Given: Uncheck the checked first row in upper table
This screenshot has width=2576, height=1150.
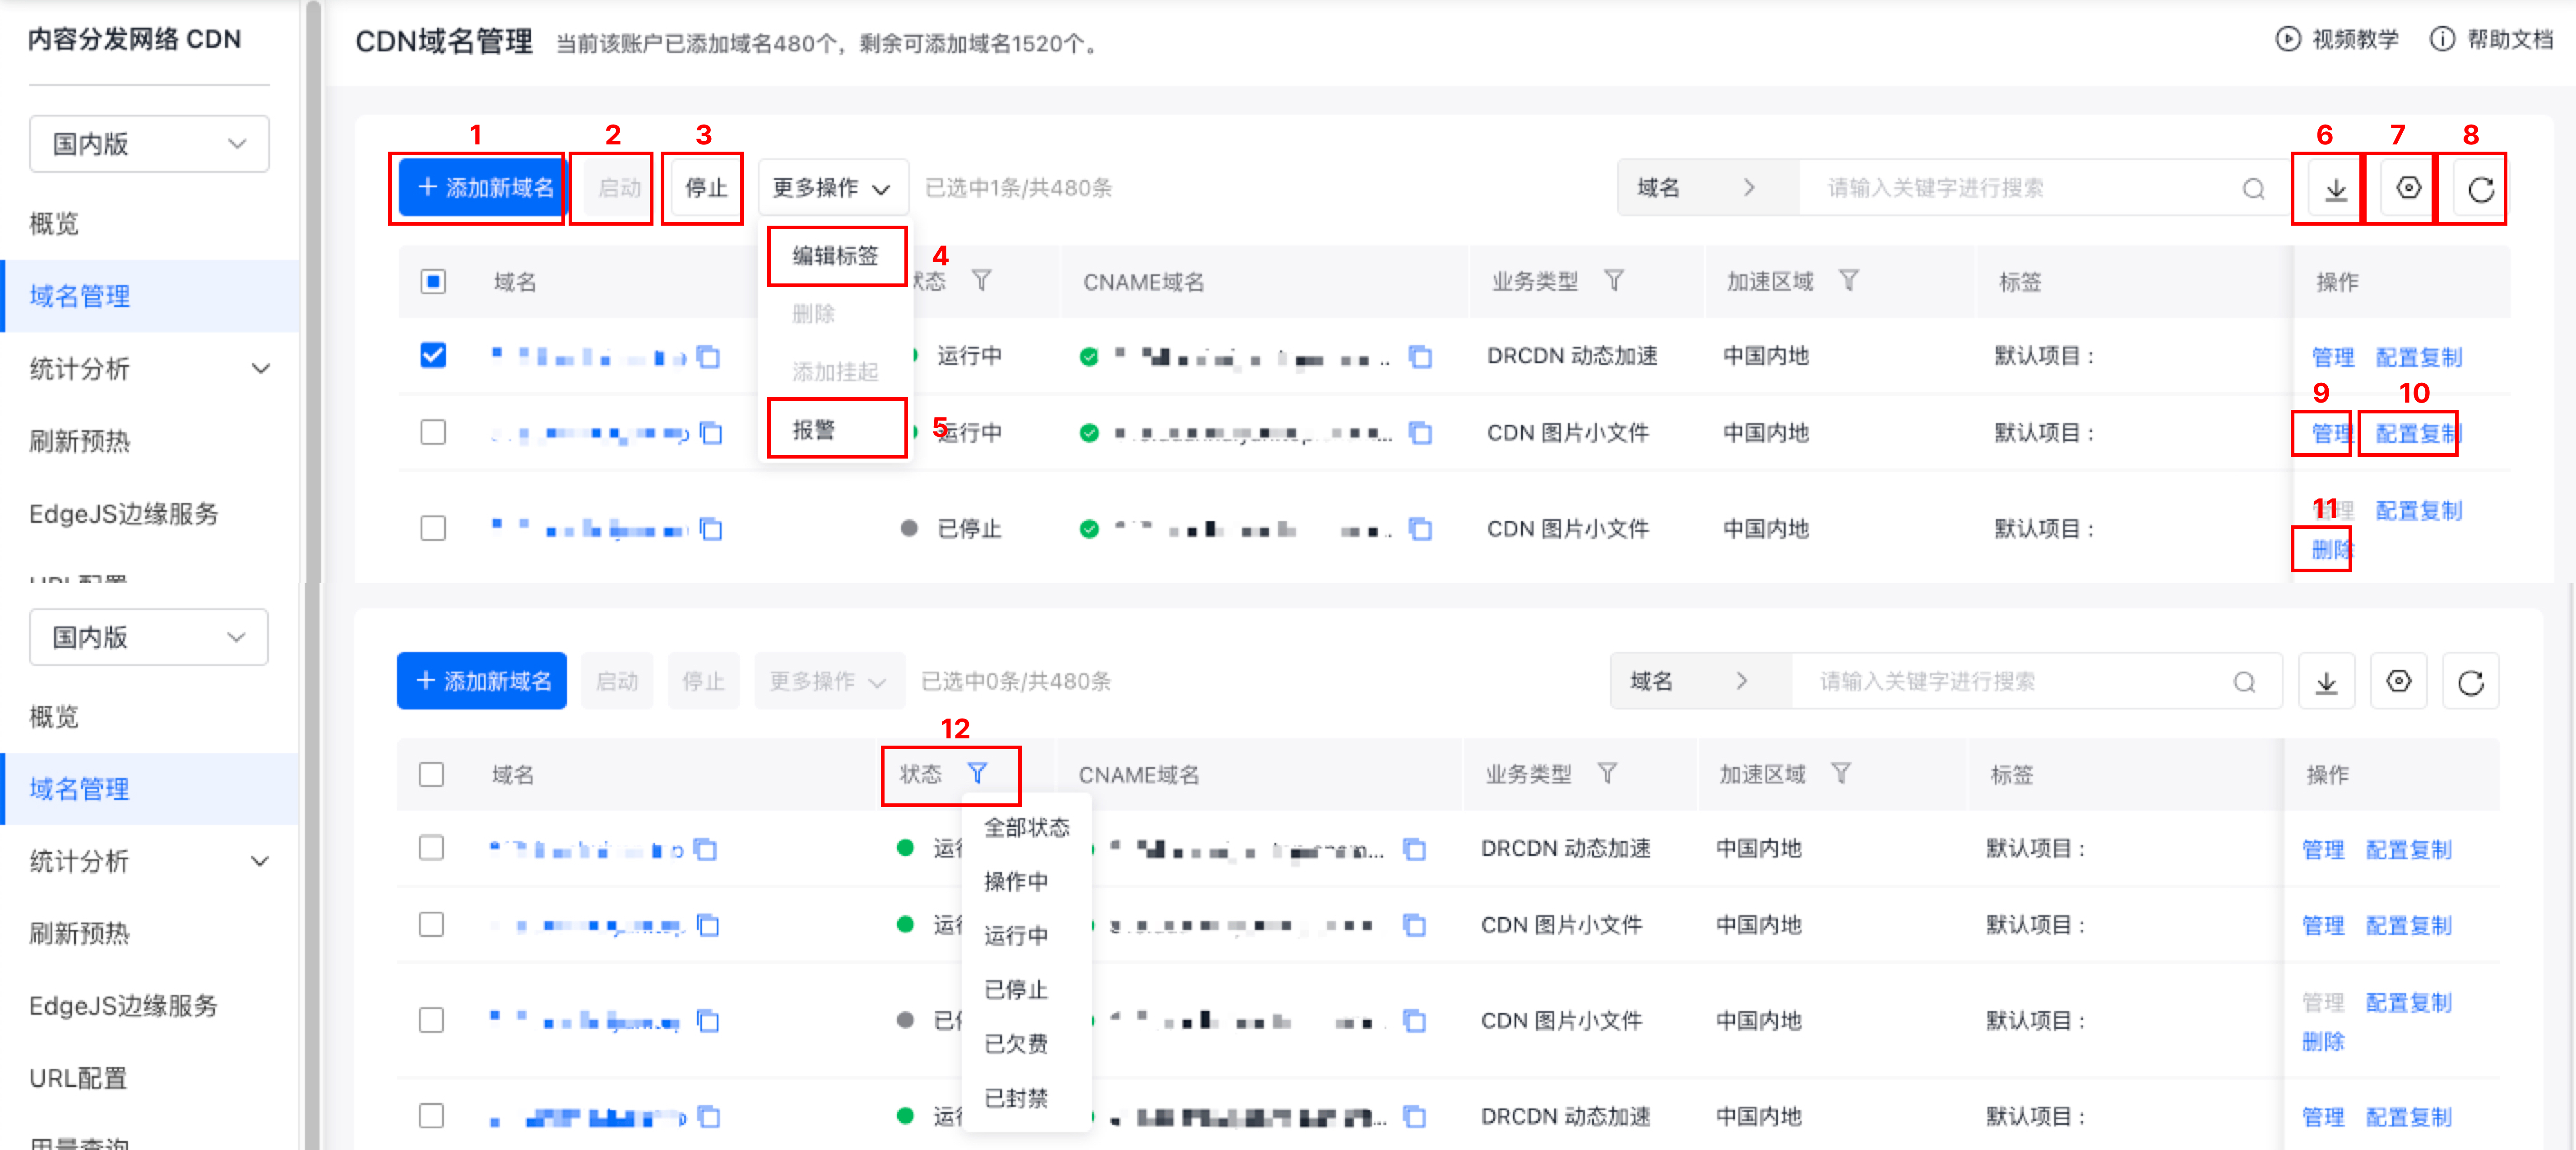Looking at the screenshot, I should [x=433, y=356].
